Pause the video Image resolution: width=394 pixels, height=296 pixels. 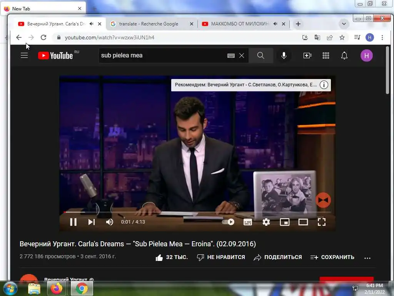coord(73,222)
